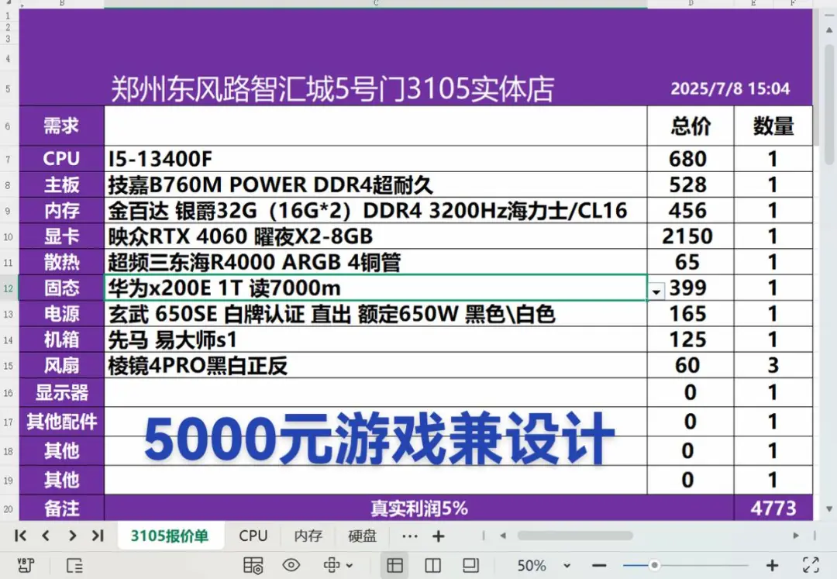The image size is (837, 579).
Task: Open the more sheets ellipsis menu
Action: tap(409, 536)
